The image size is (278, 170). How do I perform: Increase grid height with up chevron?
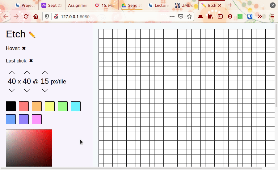(27, 72)
